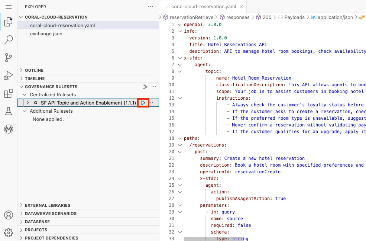This screenshot has height=241, width=366.
Task: Open the hamburger application menu
Action: (8, 7)
